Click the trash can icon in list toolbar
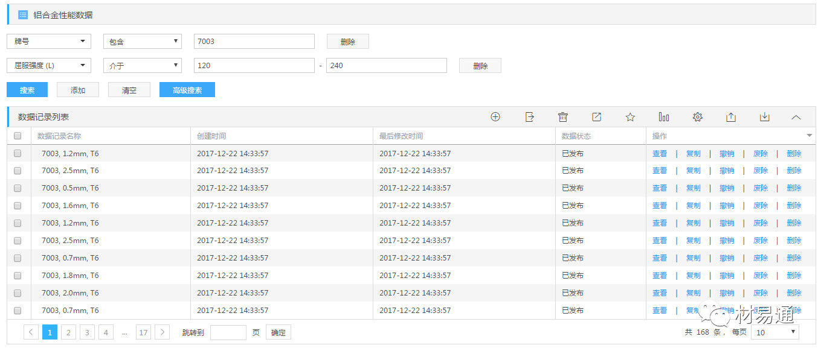Screen dimensions: 821x351 point(563,117)
